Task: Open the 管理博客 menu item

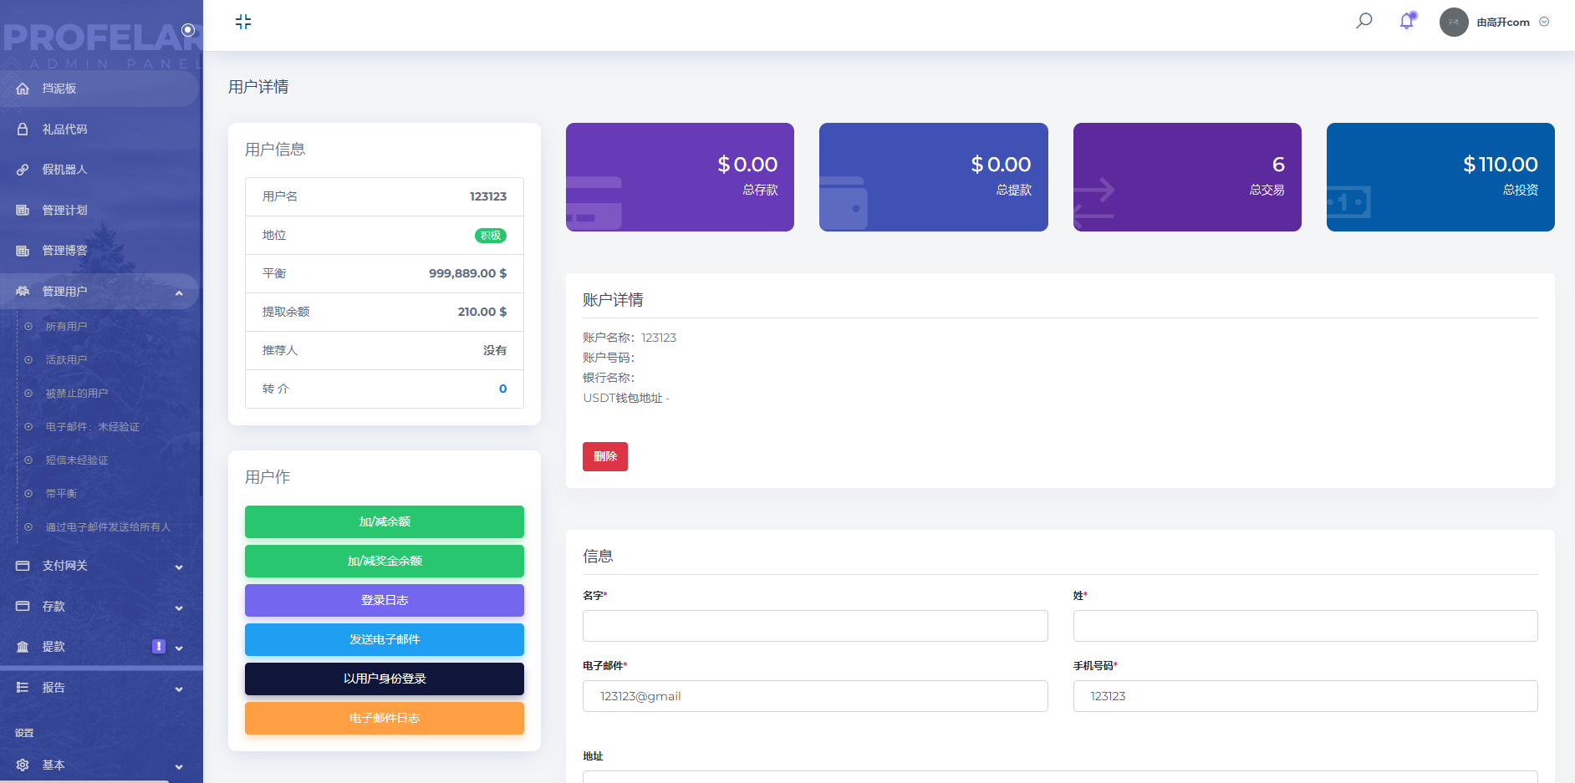Action: 65,251
